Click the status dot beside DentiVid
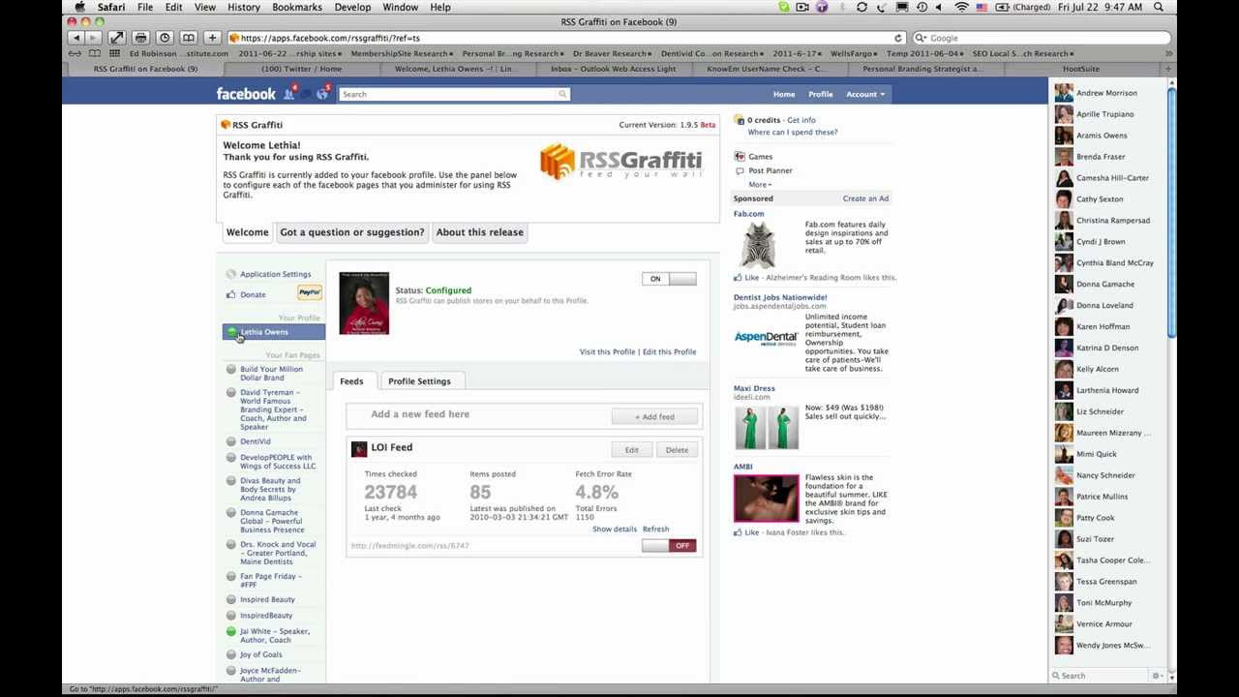The width and height of the screenshot is (1239, 697). (x=230, y=441)
